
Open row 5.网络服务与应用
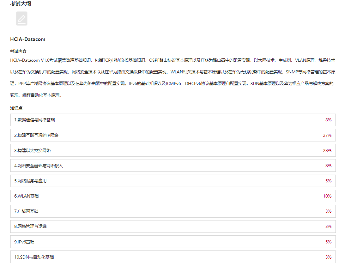tap(173, 181)
